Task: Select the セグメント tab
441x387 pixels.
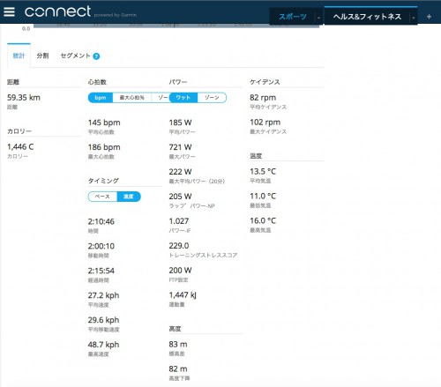Action: point(75,56)
